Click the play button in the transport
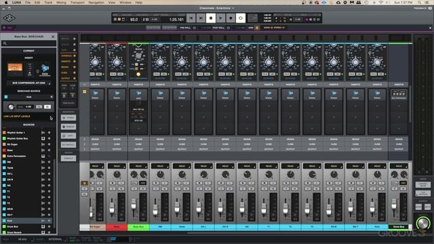434x244 pixels. coord(220,18)
